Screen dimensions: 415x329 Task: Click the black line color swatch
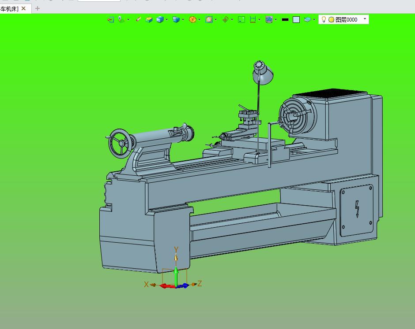[285, 19]
